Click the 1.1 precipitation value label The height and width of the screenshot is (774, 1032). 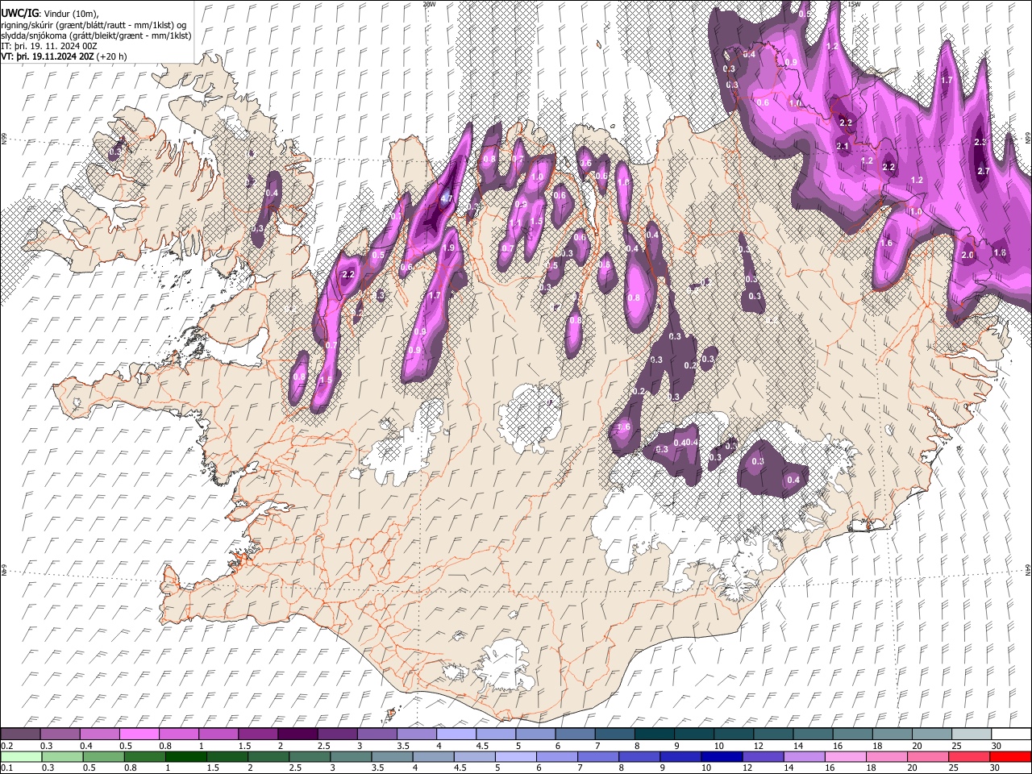[514, 223]
